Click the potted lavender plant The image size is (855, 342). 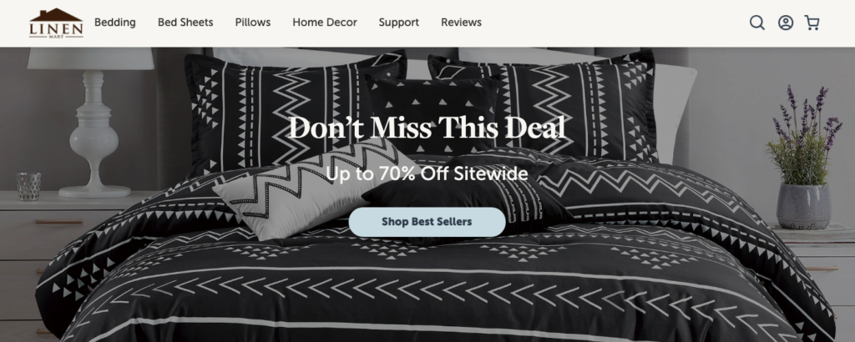[x=804, y=158]
